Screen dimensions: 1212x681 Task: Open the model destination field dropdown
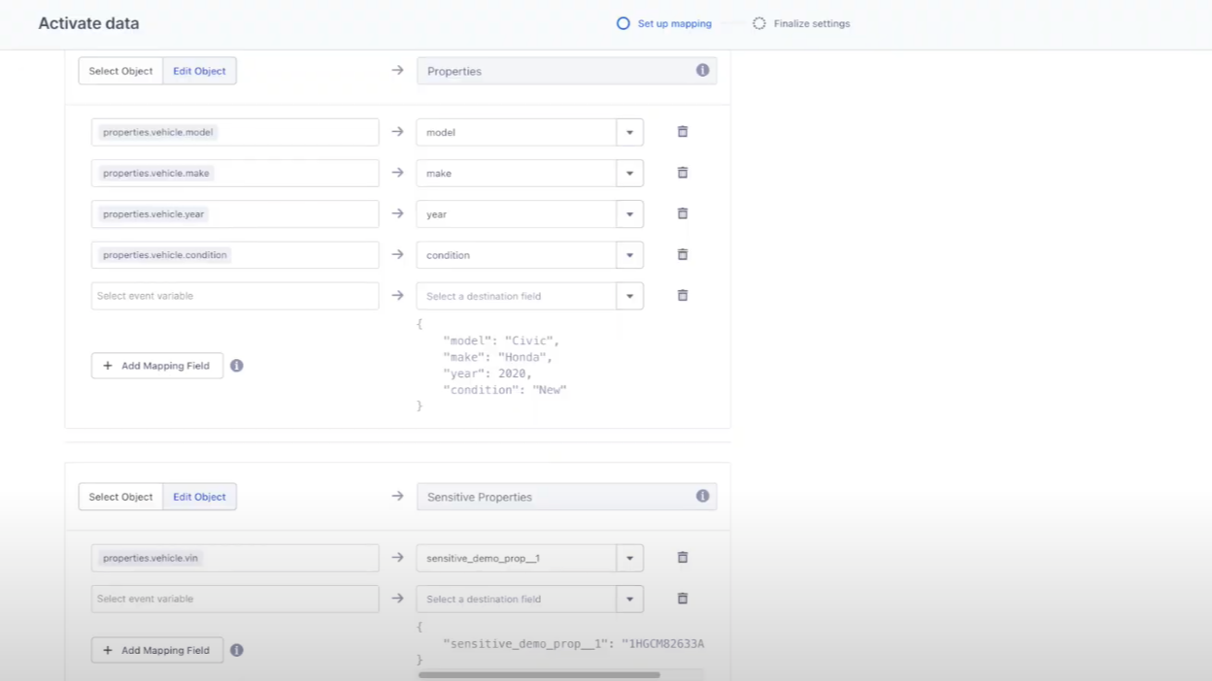tap(629, 132)
